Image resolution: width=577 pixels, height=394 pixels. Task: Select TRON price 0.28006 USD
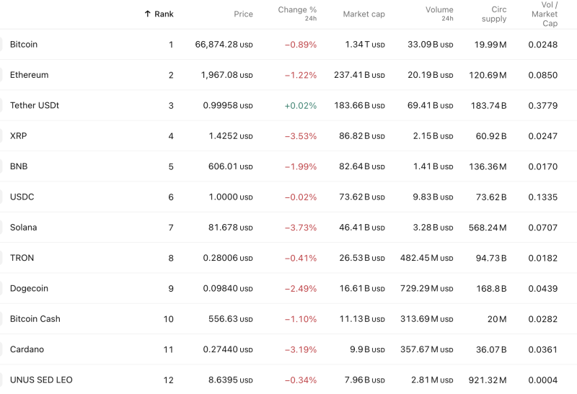[x=228, y=258]
